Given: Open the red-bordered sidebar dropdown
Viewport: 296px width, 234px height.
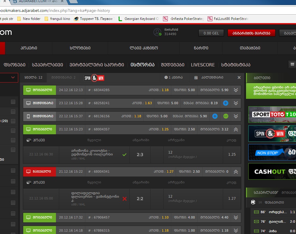Looking at the screenshot, I should (9, 78).
